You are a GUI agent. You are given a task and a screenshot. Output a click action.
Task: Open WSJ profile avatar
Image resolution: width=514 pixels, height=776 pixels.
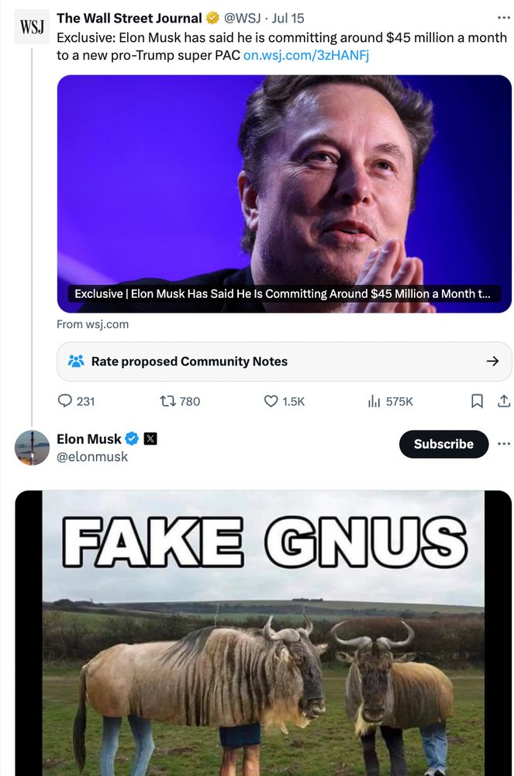click(x=32, y=28)
